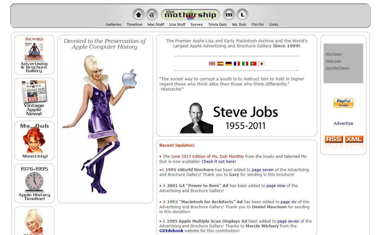Click the @ contact icon
This screenshot has height=235, width=381.
tap(152, 15)
